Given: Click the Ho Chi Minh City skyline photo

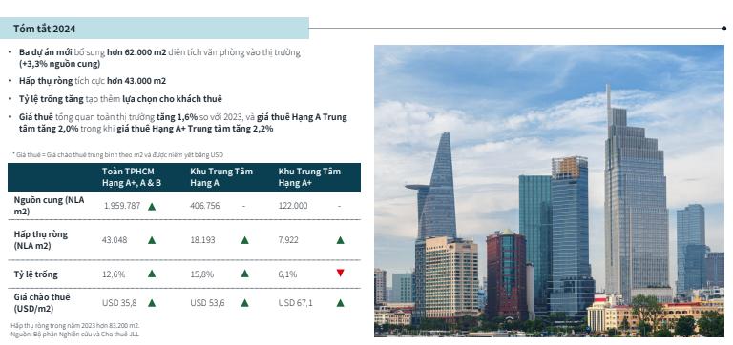Looking at the screenshot, I should (x=549, y=191).
